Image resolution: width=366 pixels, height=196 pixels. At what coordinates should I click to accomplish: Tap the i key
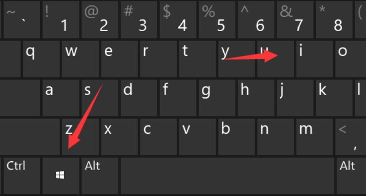[314, 59]
